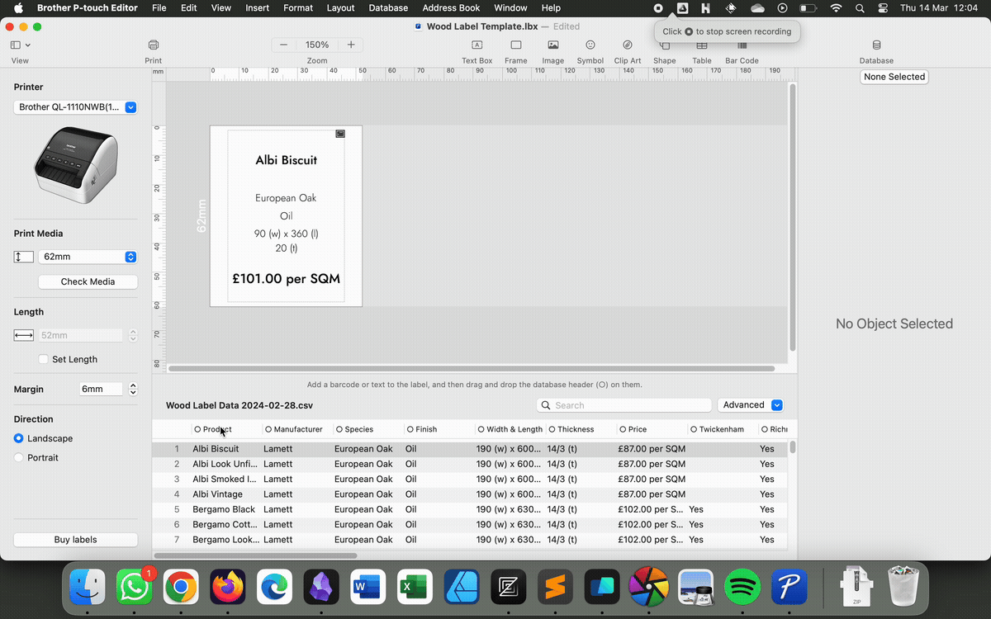991x619 pixels.
Task: Zoom in with the plus button
Action: coord(351,45)
